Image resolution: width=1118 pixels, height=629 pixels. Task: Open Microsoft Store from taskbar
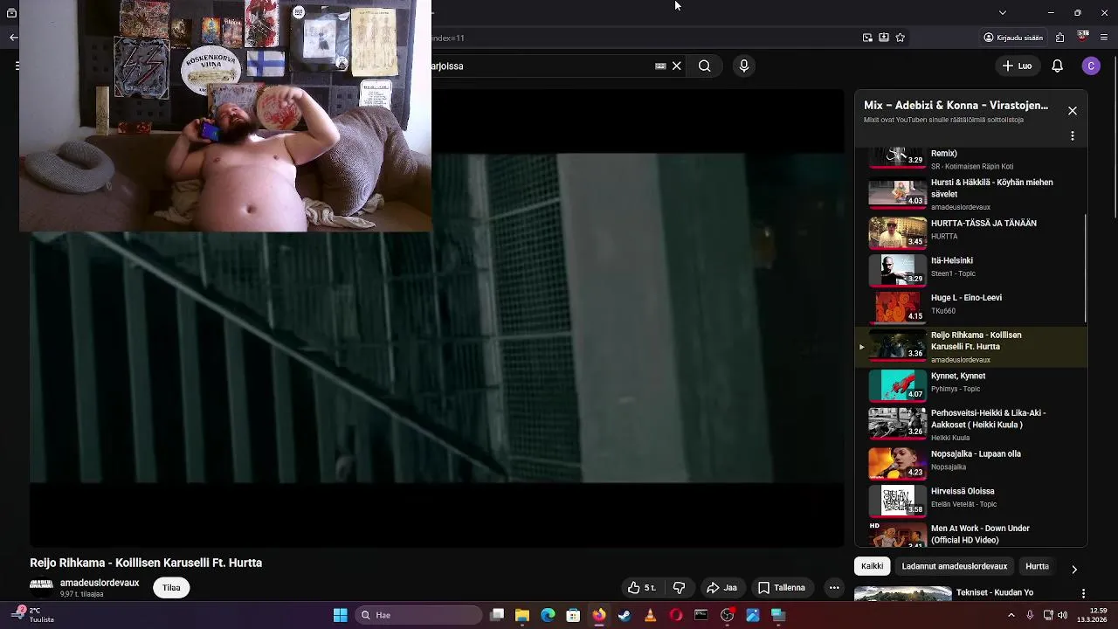(x=573, y=615)
